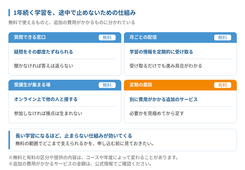The width and height of the screenshot is (245, 170).
Task: Click the footnote about 公式情報でご確認ください
Action: pyautogui.click(x=80, y=164)
